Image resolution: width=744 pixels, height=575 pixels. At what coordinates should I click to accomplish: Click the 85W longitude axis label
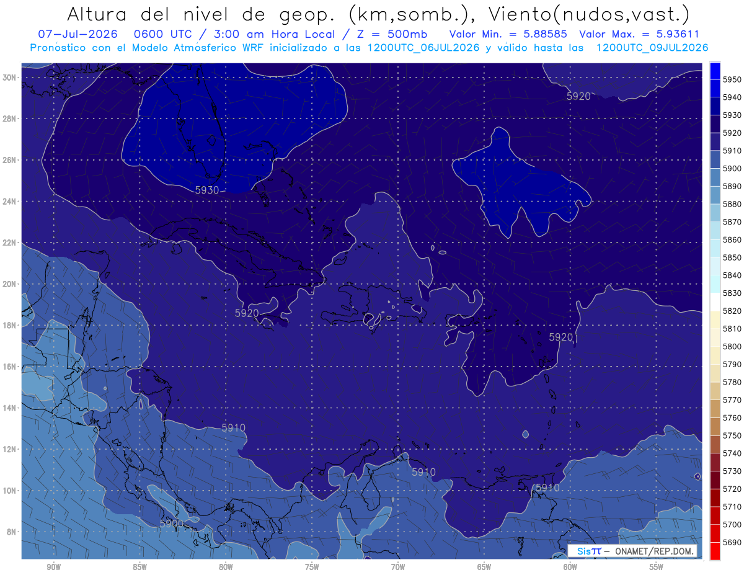point(139,568)
